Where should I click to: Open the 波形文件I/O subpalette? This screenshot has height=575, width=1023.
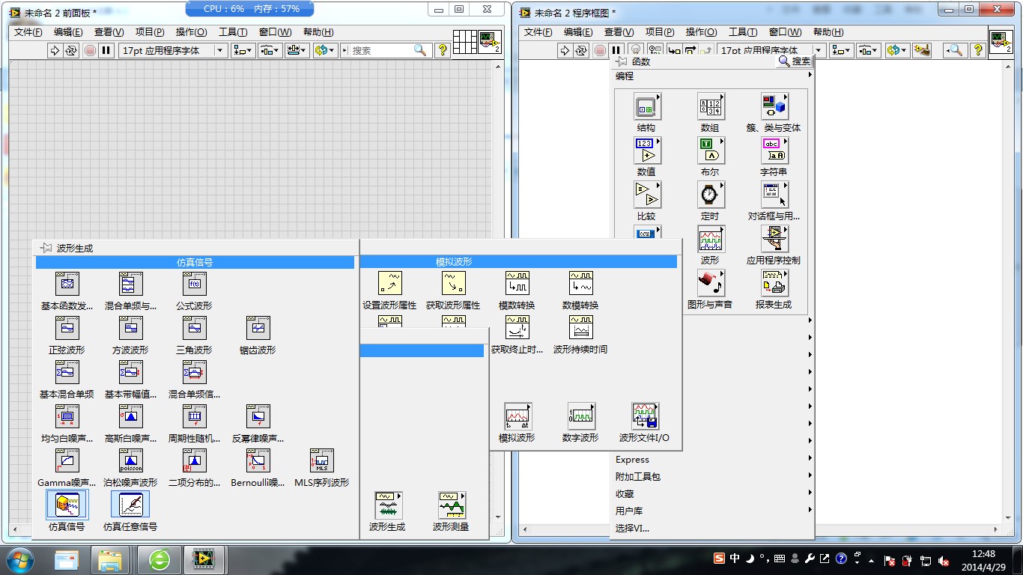[x=646, y=416]
